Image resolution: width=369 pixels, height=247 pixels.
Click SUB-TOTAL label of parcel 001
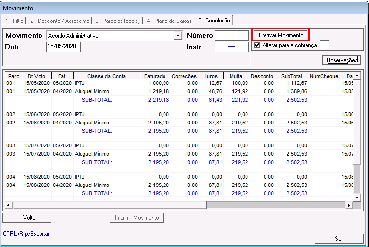click(97, 100)
